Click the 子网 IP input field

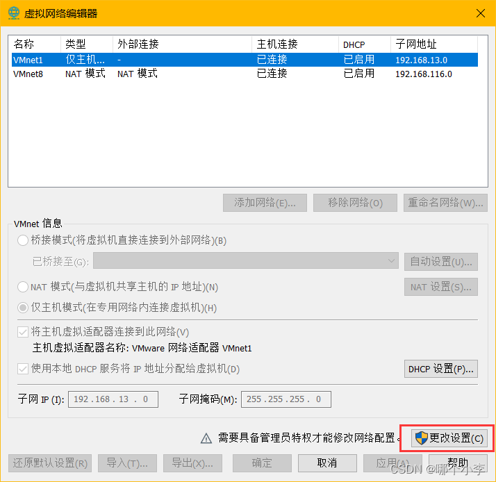pyautogui.click(x=113, y=399)
